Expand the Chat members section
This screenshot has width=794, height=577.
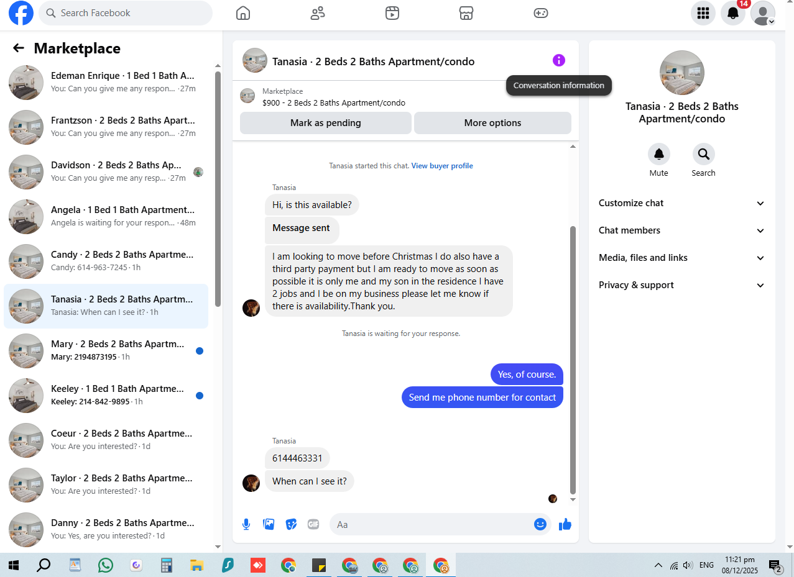point(682,230)
